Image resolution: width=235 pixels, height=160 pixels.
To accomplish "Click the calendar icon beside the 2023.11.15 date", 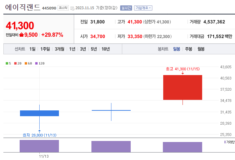I will (x=72, y=8).
